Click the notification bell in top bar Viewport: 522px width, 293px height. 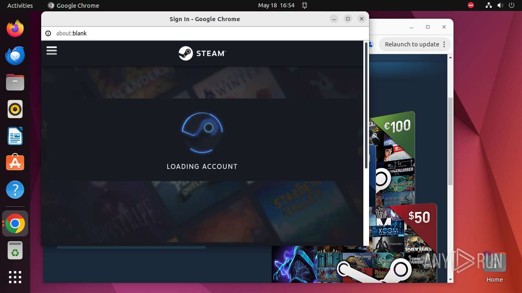coord(305,5)
